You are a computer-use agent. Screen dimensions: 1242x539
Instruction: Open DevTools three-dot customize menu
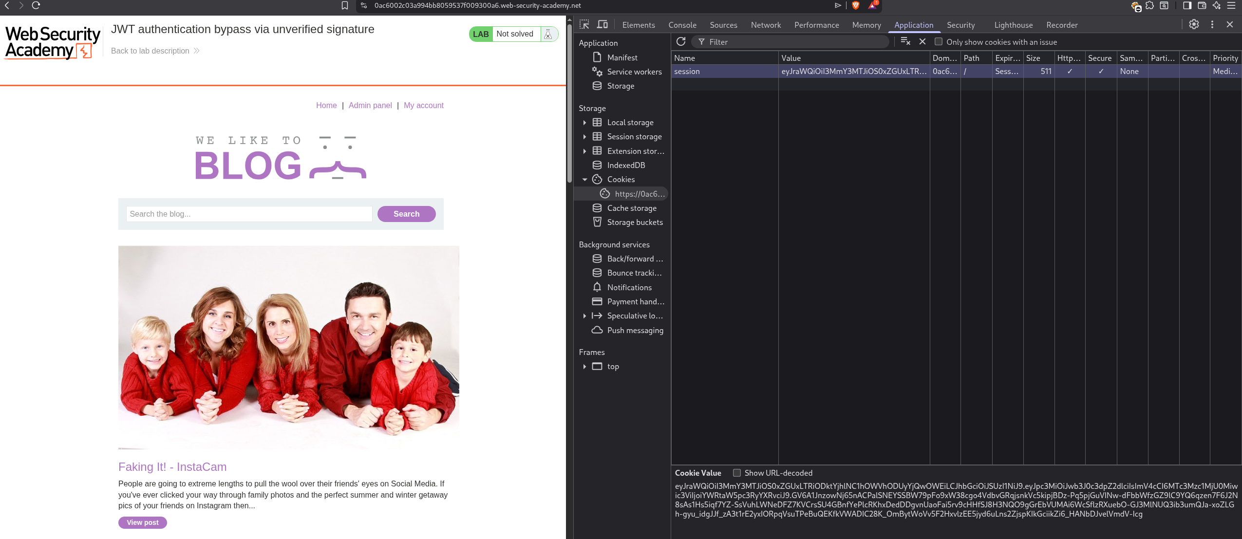click(1212, 24)
